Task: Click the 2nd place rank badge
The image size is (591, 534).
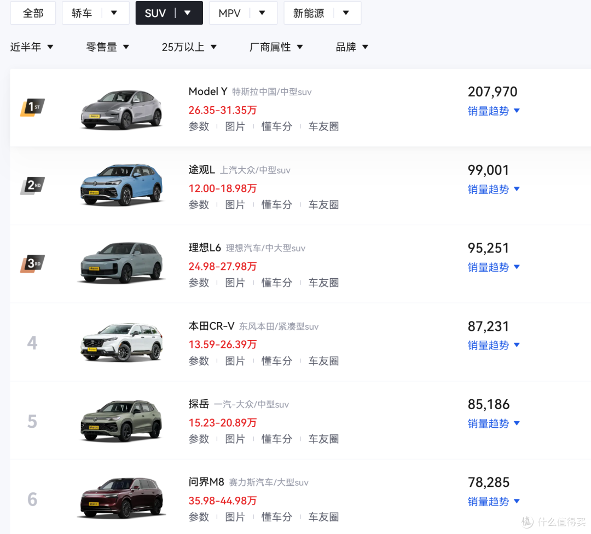Action: tap(32, 186)
